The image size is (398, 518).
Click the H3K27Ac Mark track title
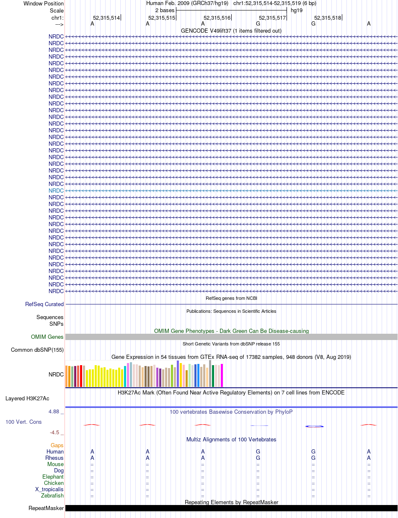231,393
